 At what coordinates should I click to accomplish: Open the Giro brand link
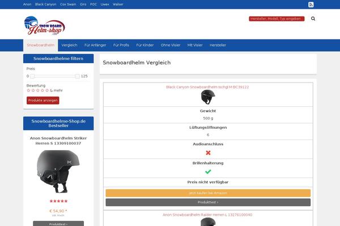[83, 4]
